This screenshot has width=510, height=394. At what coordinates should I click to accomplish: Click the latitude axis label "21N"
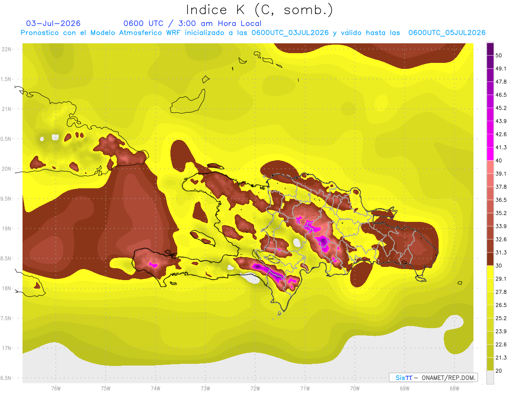7,109
